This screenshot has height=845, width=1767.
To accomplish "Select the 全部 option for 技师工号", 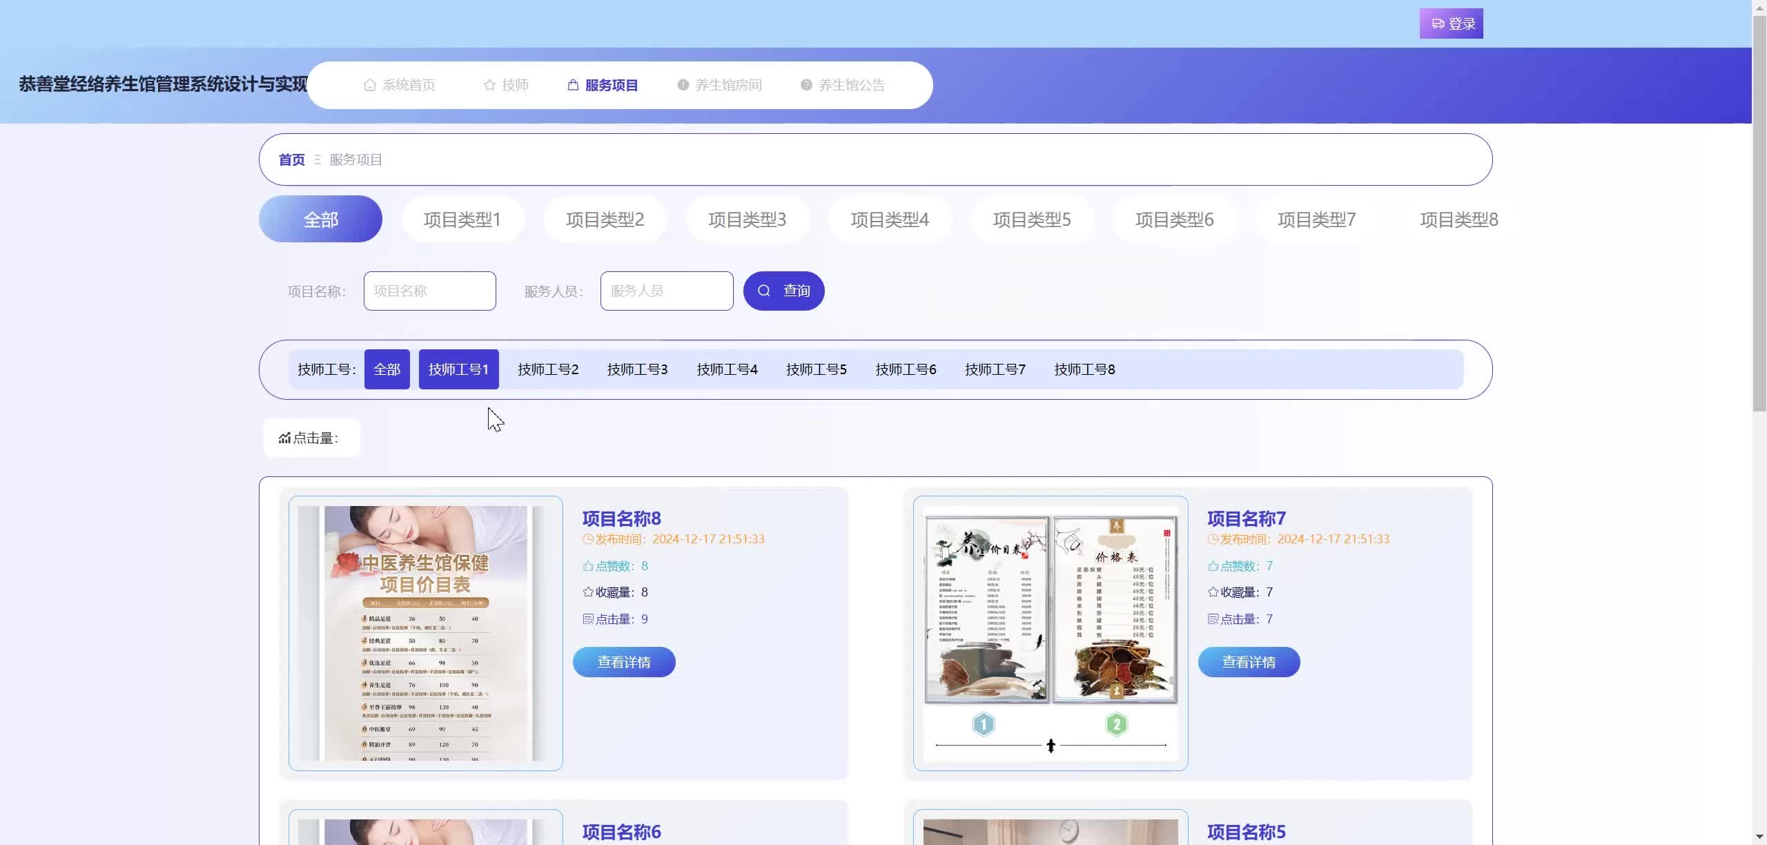I will 387,370.
